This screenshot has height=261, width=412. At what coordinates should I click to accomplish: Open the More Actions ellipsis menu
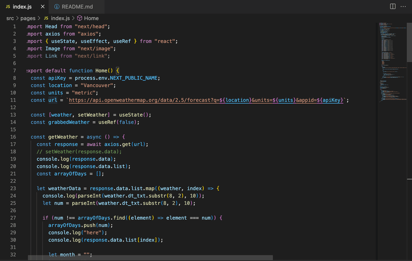[x=403, y=6]
